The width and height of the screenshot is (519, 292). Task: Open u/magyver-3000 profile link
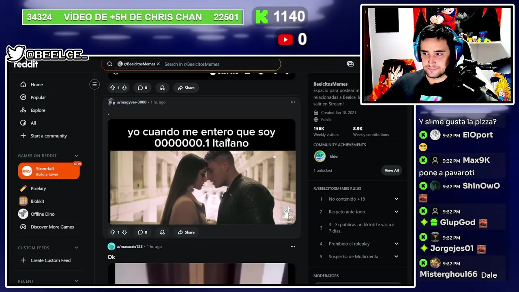[131, 102]
